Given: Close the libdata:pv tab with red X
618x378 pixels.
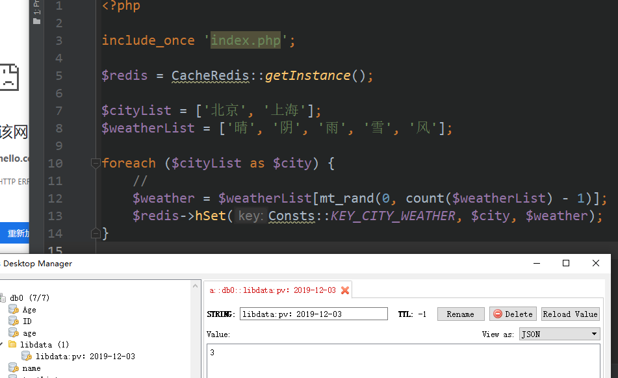Looking at the screenshot, I should click(x=345, y=290).
